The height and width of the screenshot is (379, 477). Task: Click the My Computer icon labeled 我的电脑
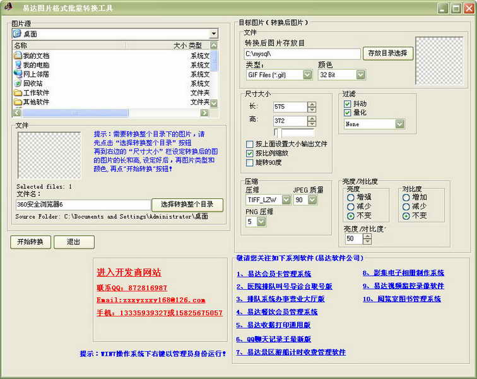pyautogui.click(x=18, y=65)
